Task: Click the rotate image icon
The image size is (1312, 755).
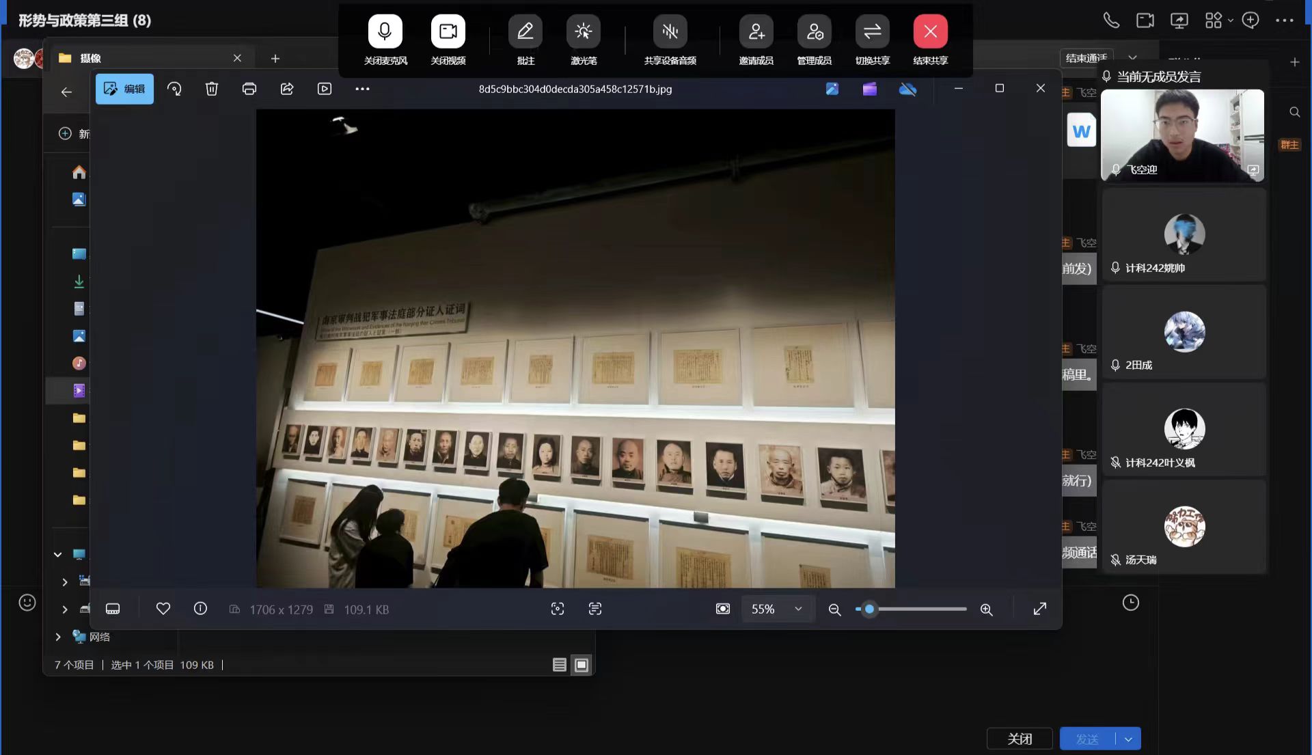Action: 174,89
